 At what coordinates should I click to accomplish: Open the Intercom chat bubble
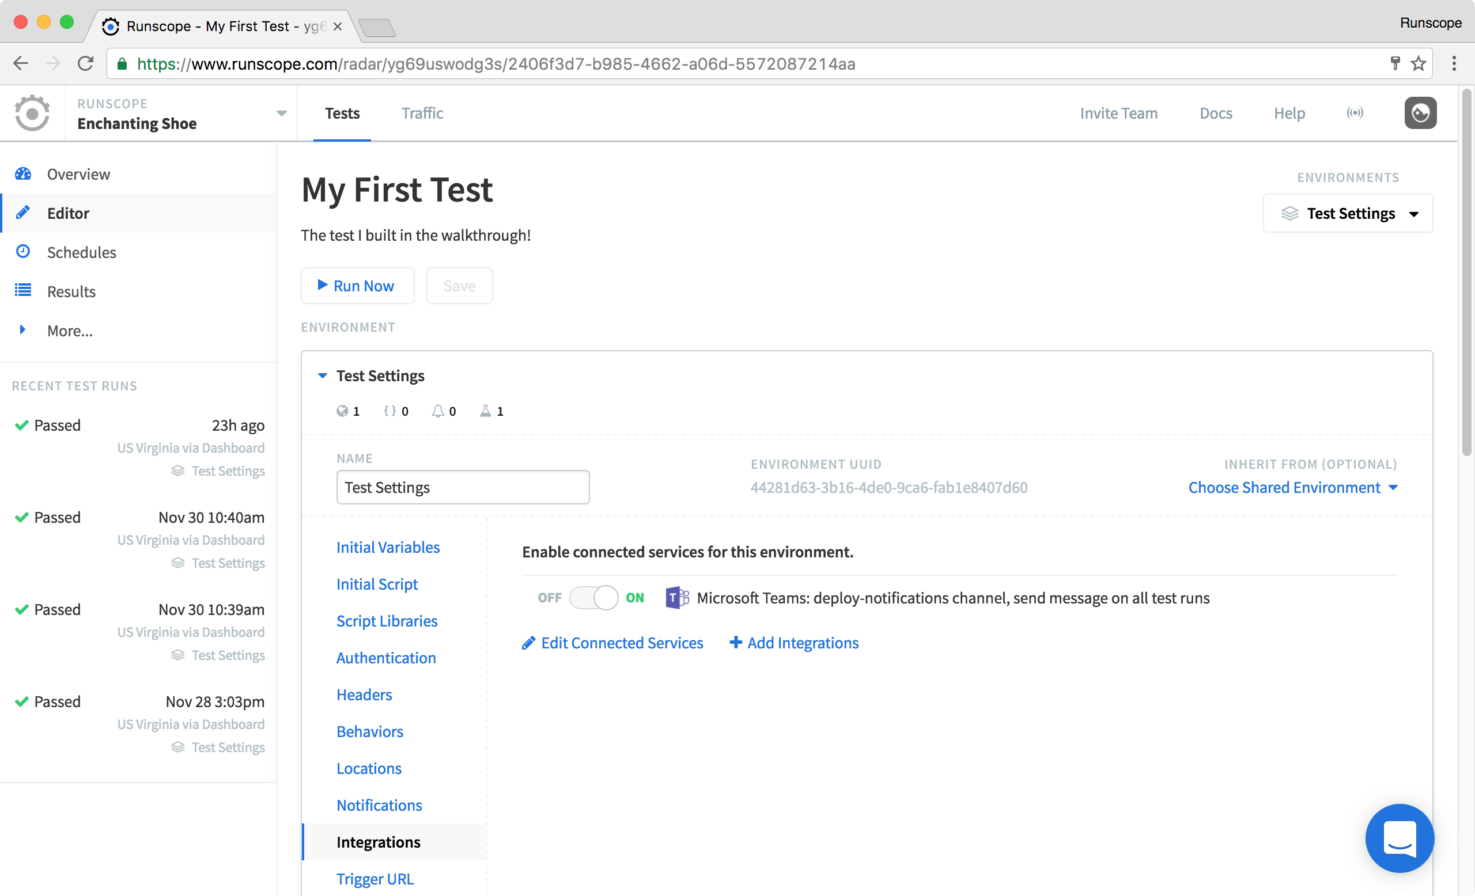(x=1399, y=837)
